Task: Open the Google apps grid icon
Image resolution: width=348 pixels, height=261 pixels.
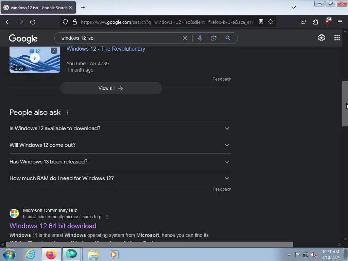Action: click(337, 38)
